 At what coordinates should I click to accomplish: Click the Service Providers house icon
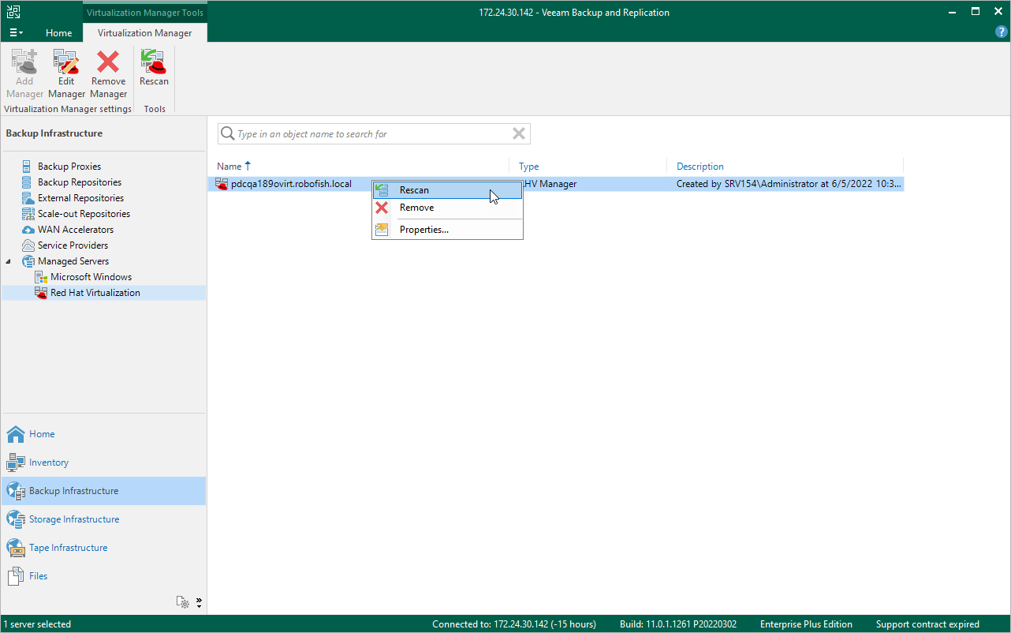28,245
